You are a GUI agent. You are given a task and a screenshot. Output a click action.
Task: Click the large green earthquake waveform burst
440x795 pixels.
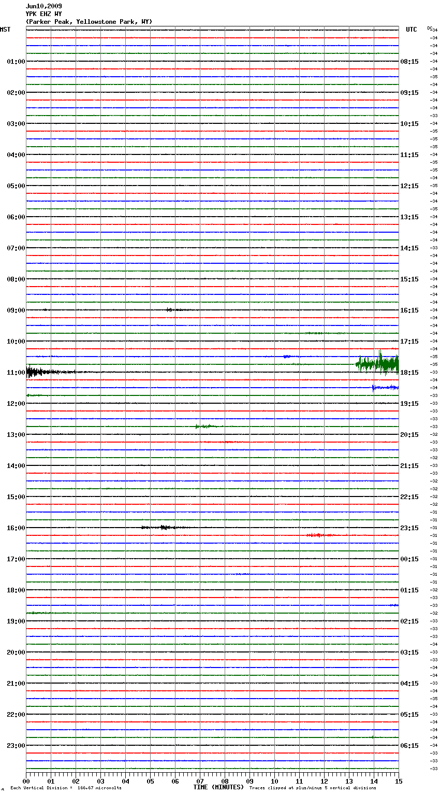click(x=377, y=363)
